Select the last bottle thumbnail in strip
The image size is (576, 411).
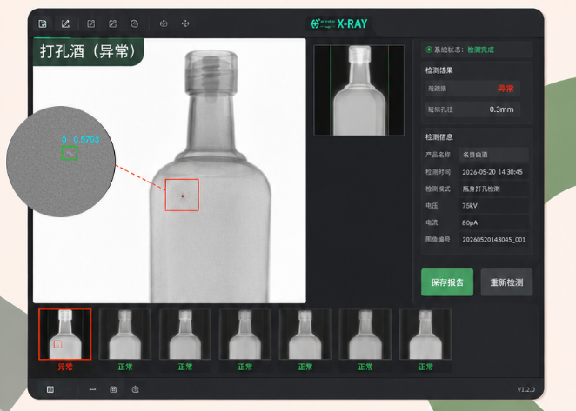425,335
